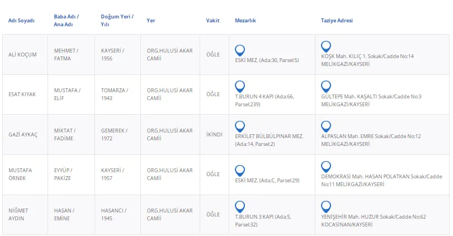Open map pin for YENİŞEHİR Mah. address

tap(326, 206)
